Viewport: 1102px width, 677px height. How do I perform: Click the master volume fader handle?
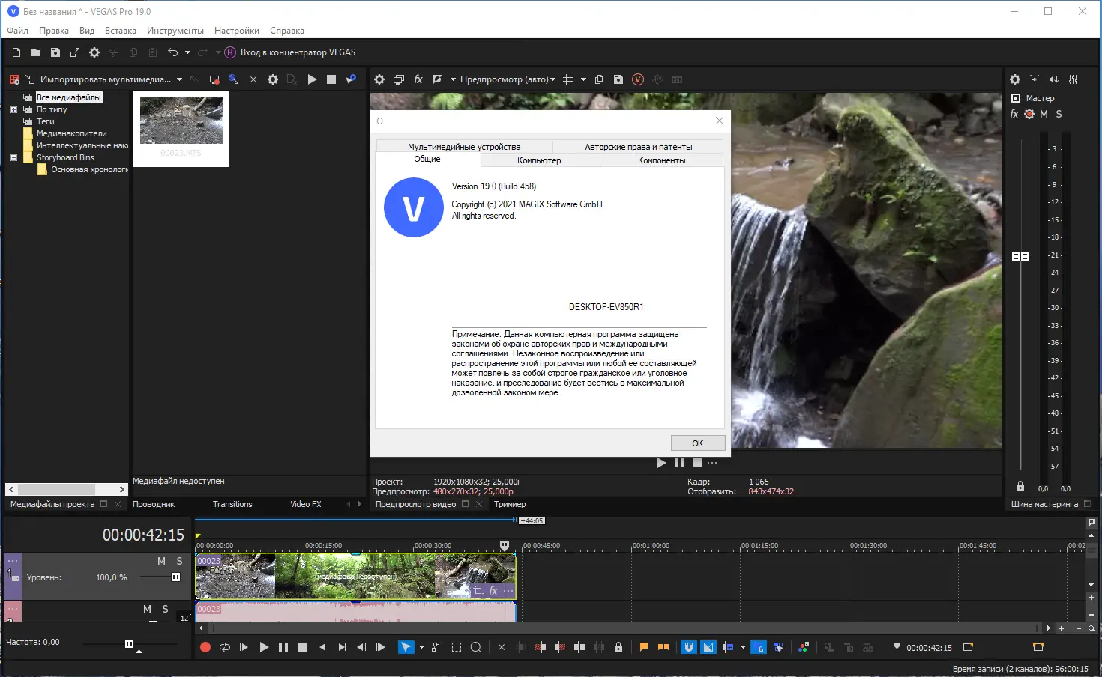coord(1020,256)
